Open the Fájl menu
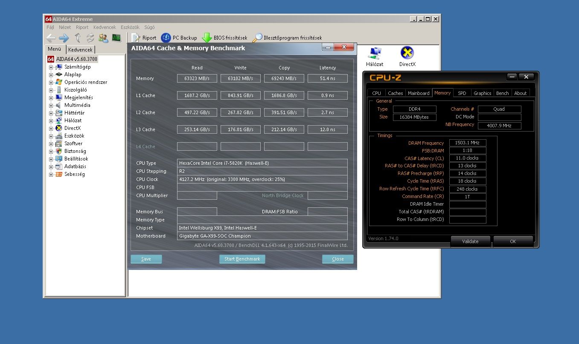 (51, 27)
